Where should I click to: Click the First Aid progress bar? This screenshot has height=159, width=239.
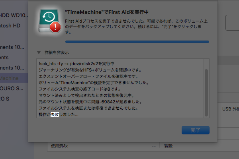point(137,41)
